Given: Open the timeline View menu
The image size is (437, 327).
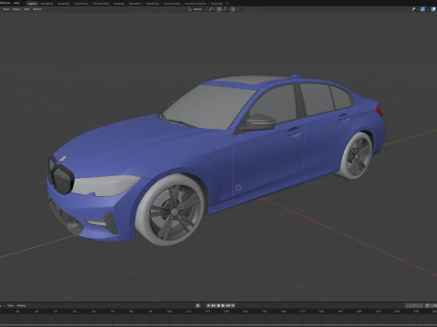Looking at the screenshot, I should point(11,305).
